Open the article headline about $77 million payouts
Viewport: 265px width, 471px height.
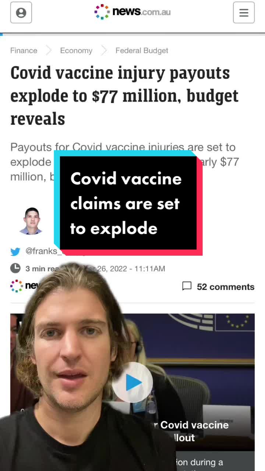124,96
